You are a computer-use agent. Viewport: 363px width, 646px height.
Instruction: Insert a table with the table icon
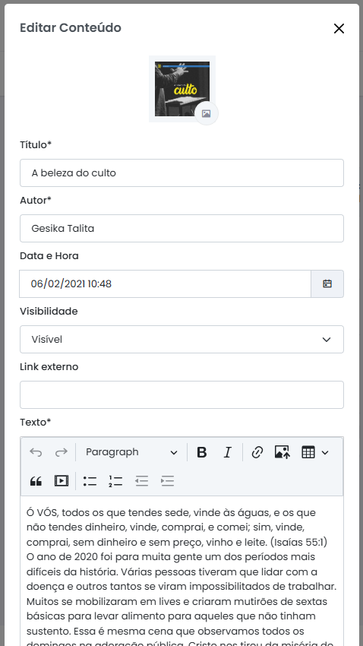coord(308,452)
